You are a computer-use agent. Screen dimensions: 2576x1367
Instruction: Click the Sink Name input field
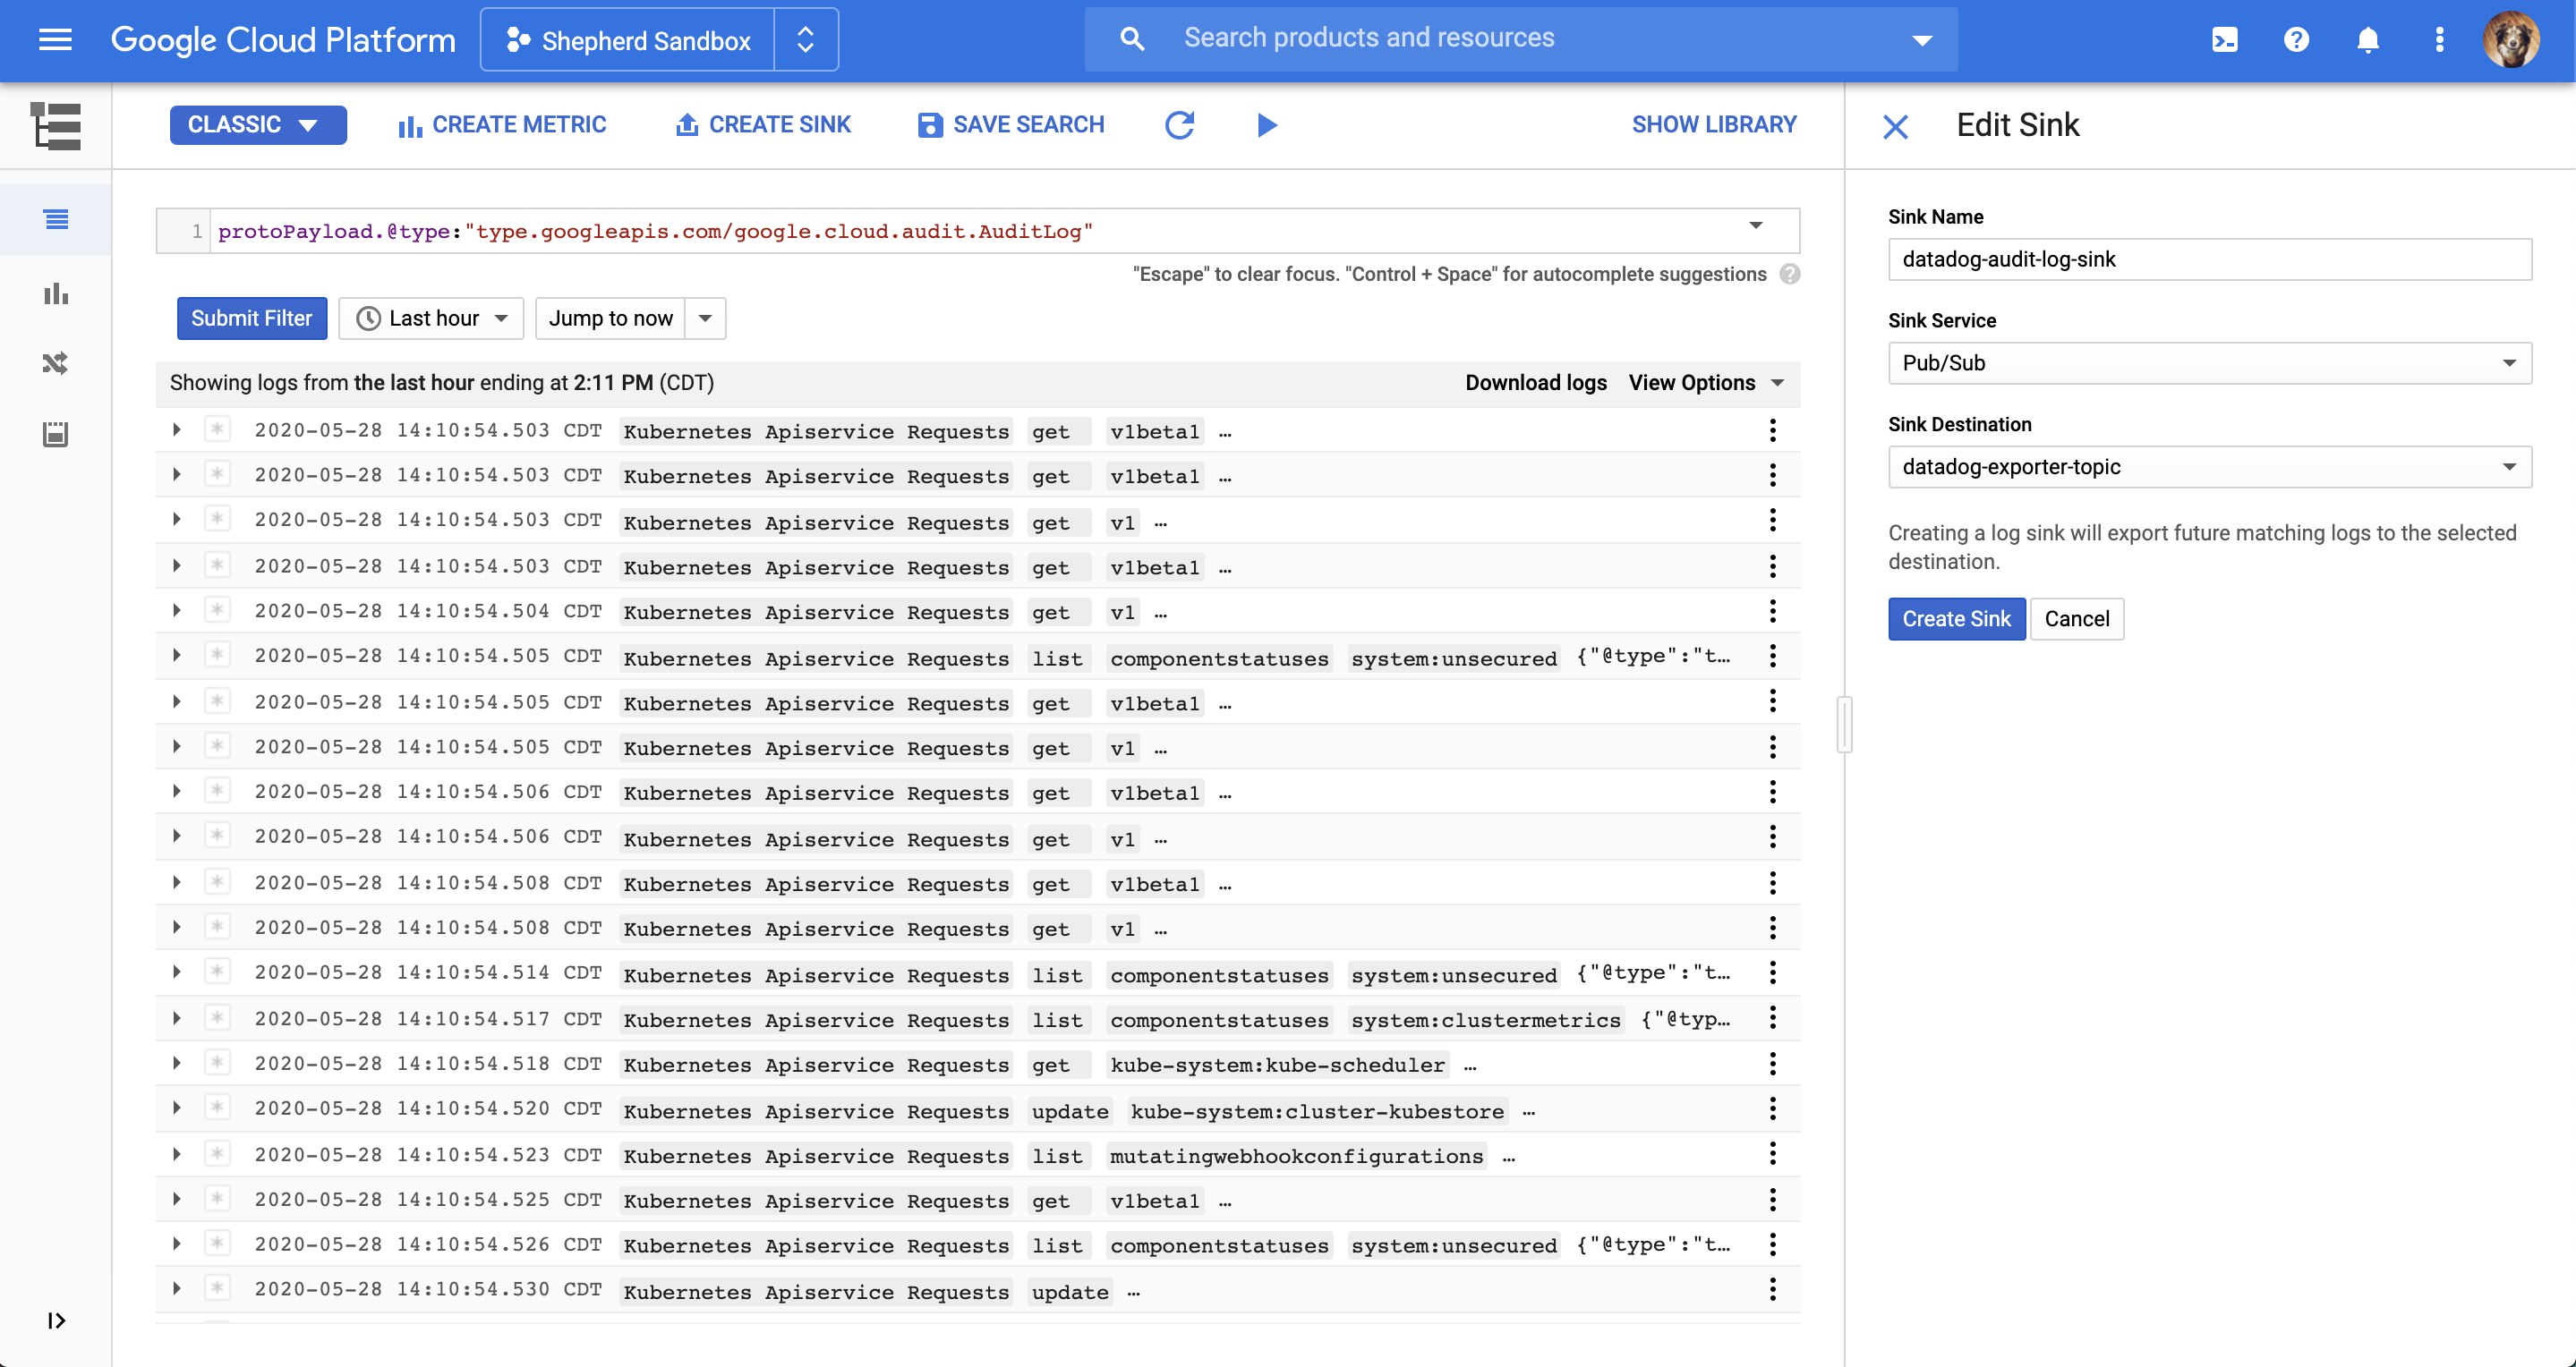coord(2209,259)
